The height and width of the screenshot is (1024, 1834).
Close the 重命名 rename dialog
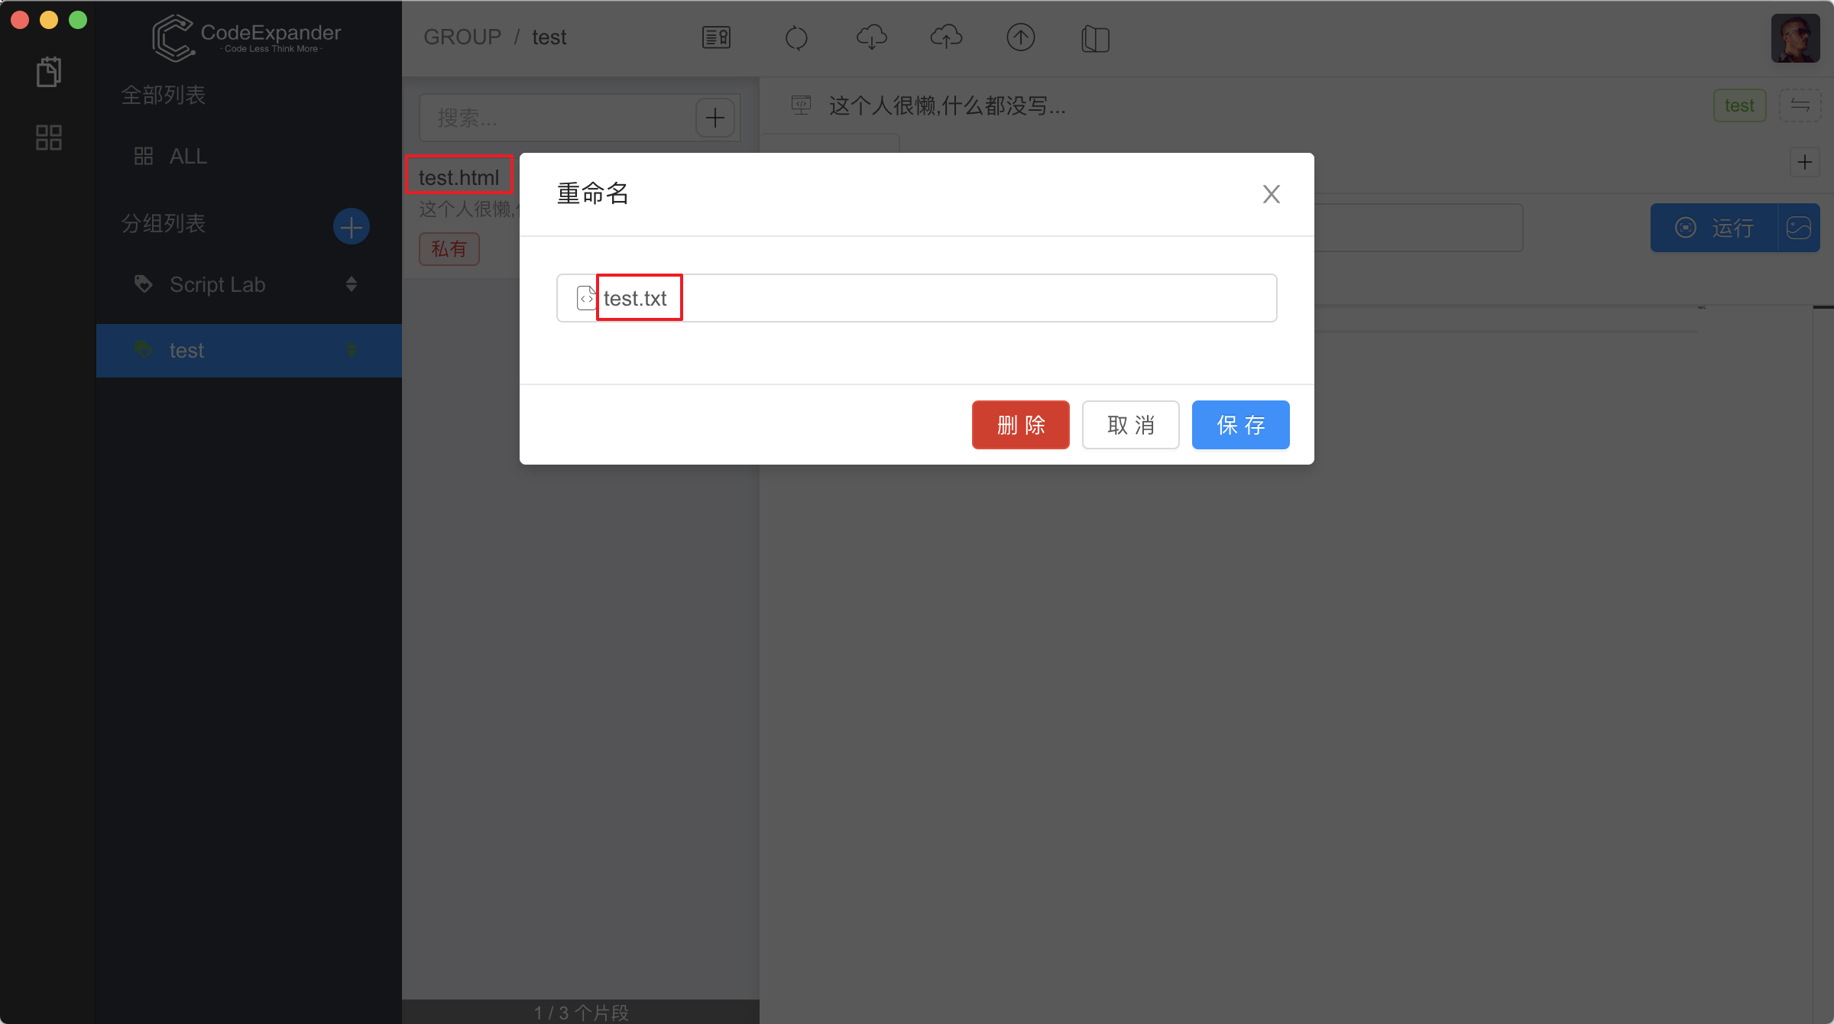1271,194
